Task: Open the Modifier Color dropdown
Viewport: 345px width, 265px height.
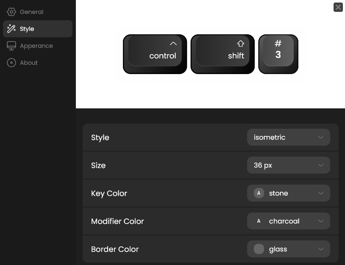Action: (x=288, y=221)
